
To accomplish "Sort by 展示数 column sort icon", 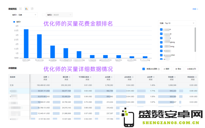I will 70,77.
